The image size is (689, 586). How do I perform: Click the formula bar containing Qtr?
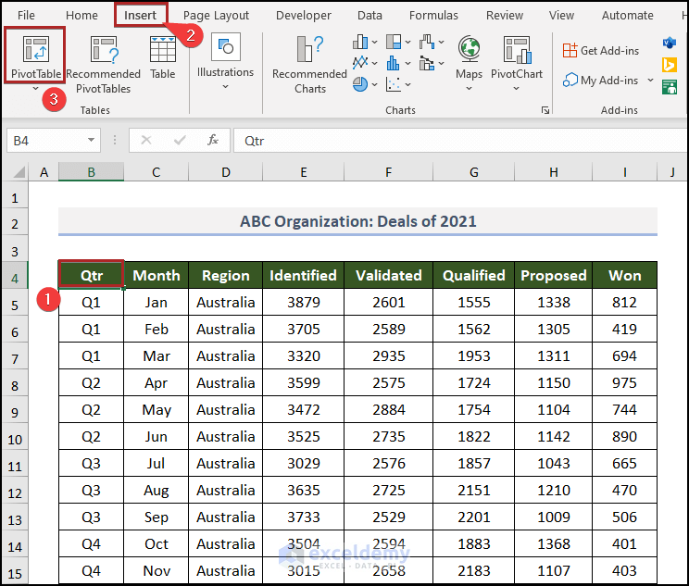(454, 141)
